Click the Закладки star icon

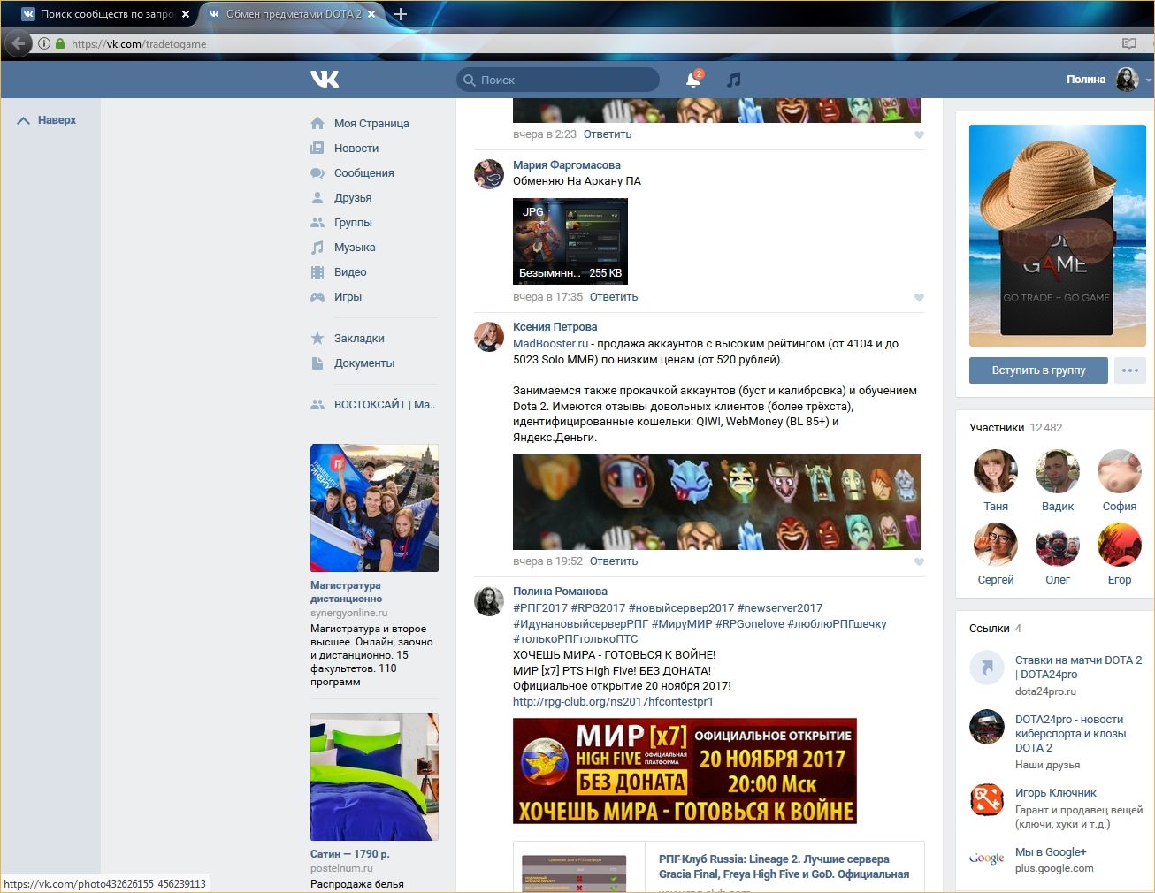317,339
